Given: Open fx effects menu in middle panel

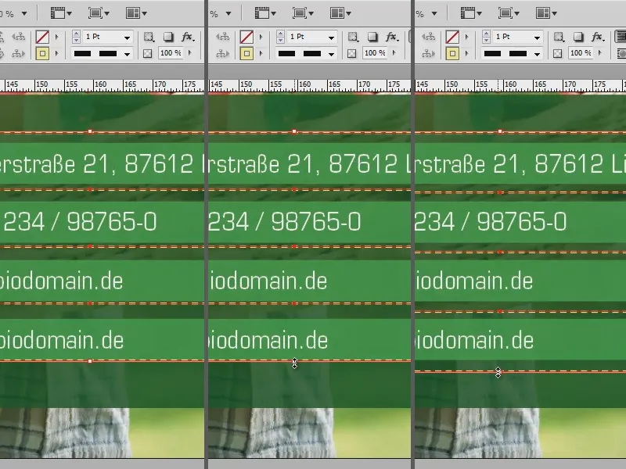Looking at the screenshot, I should pos(391,37).
